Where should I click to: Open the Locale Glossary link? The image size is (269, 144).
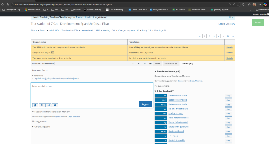(226, 24)
